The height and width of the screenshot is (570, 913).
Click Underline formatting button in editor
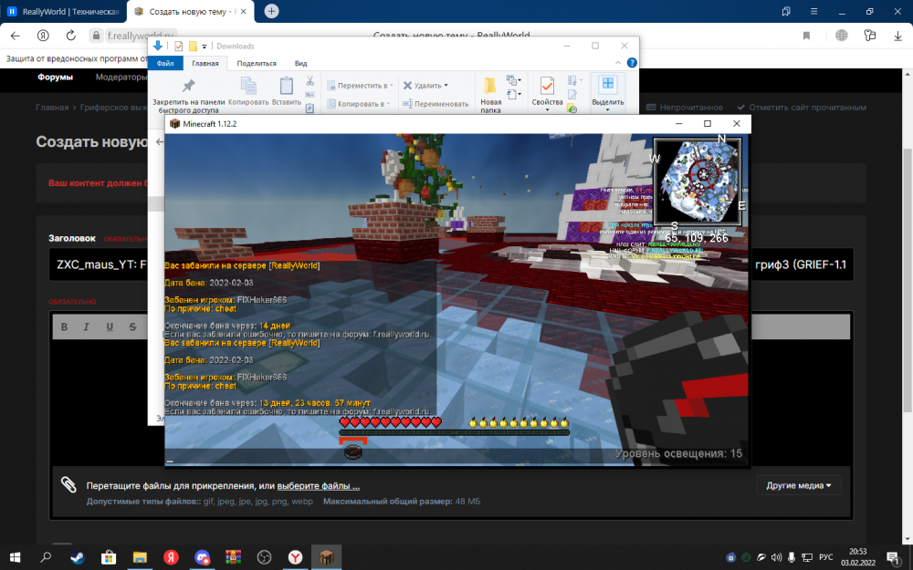(110, 326)
